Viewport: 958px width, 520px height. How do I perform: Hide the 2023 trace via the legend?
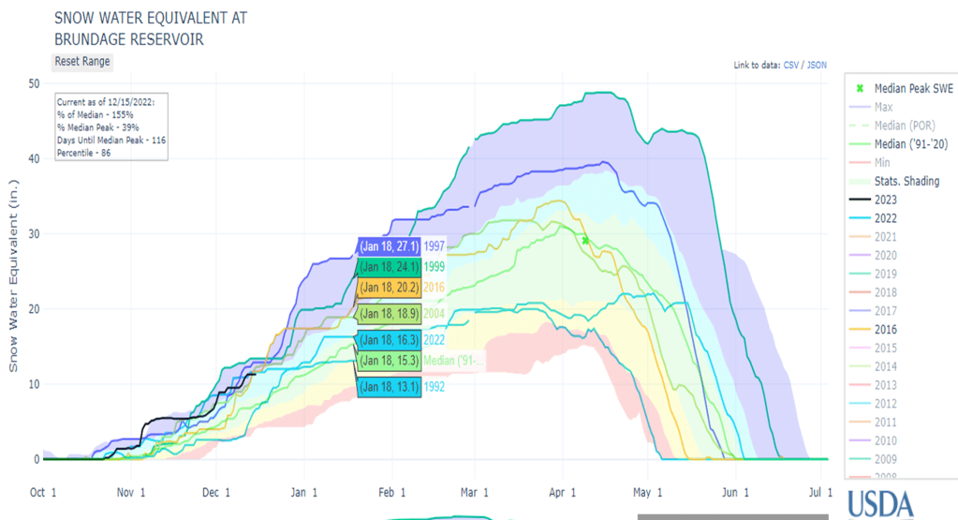tap(888, 200)
